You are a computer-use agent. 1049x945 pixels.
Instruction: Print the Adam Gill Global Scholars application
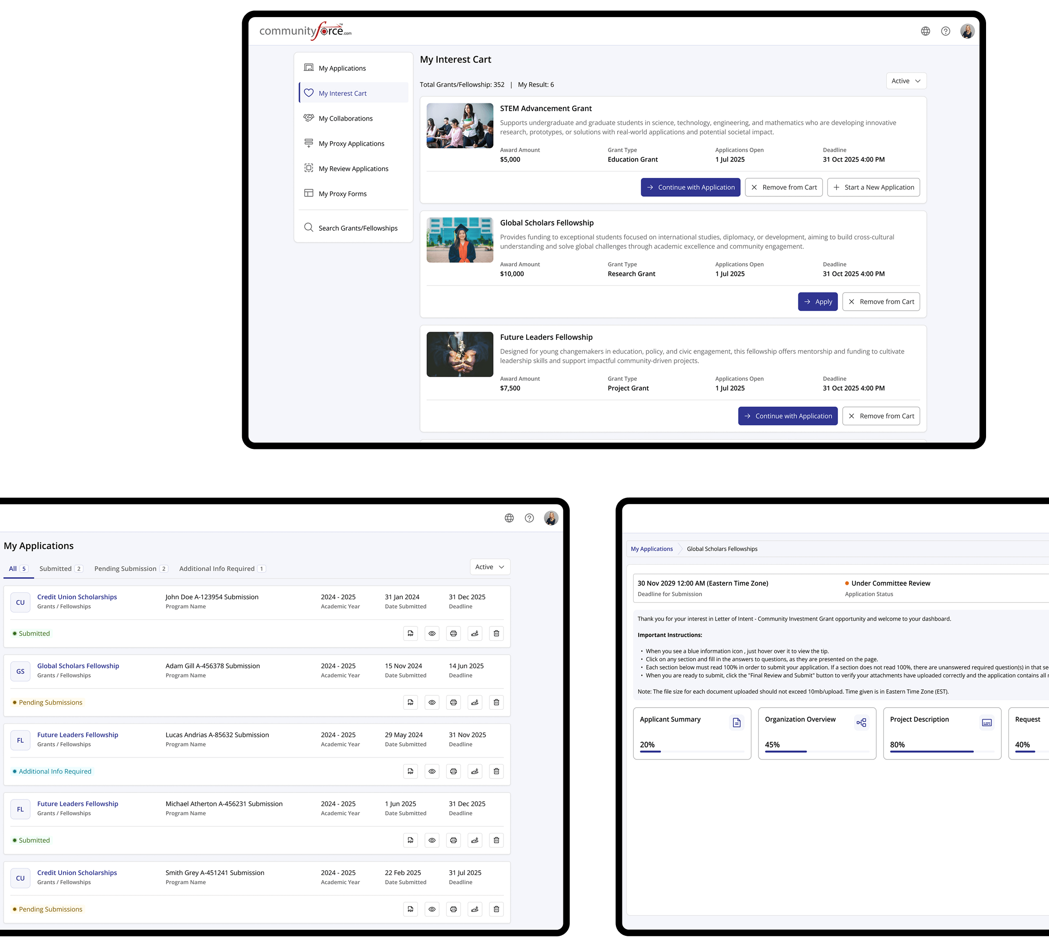coord(453,702)
